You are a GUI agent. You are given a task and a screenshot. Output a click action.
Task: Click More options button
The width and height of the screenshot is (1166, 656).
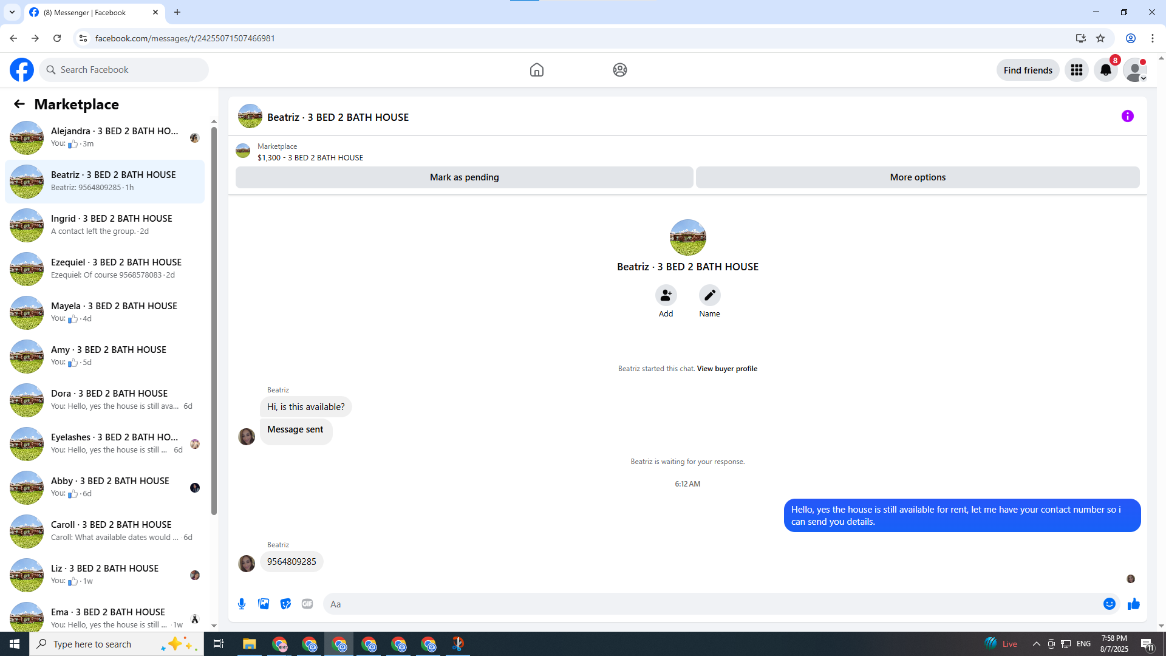coord(918,177)
